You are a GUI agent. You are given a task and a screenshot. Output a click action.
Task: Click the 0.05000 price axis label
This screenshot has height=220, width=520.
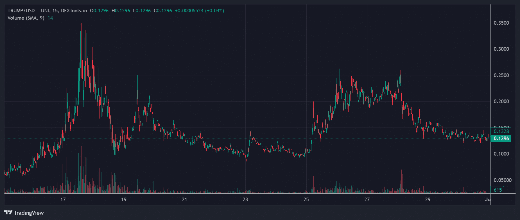coord(503,180)
